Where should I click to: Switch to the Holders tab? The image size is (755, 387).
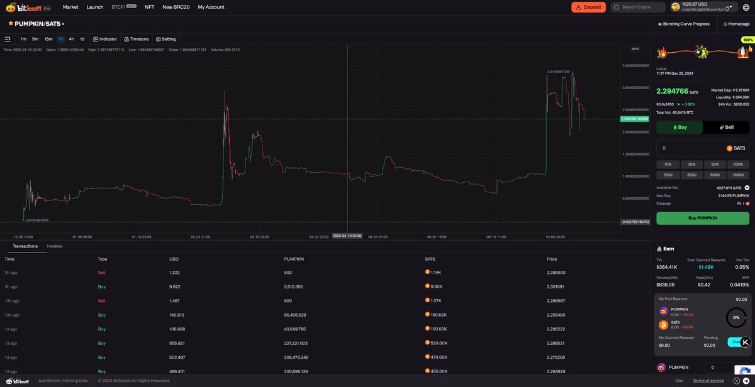[x=55, y=246]
